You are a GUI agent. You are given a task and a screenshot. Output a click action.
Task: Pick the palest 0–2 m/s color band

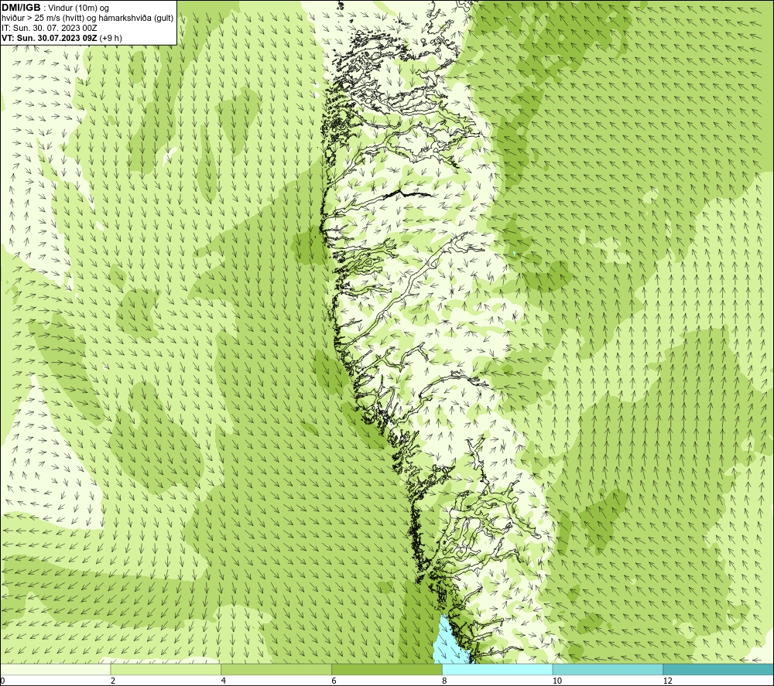[x=55, y=669]
